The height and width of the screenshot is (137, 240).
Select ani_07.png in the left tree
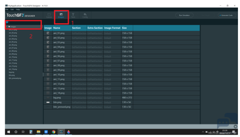pyautogui.click(x=13, y=48)
